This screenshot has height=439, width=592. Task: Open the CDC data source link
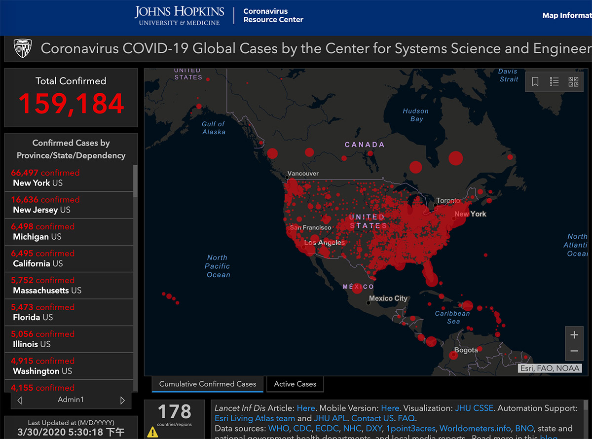coord(302,428)
